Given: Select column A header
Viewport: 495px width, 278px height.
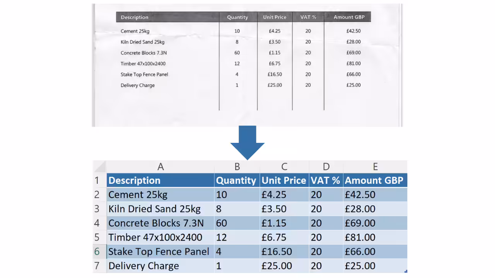Looking at the screenshot, I should (x=160, y=167).
